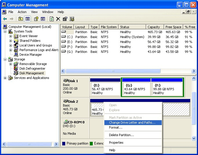Click the Delete X toolbar icon
The width and height of the screenshot is (198, 155).
coord(58,19)
